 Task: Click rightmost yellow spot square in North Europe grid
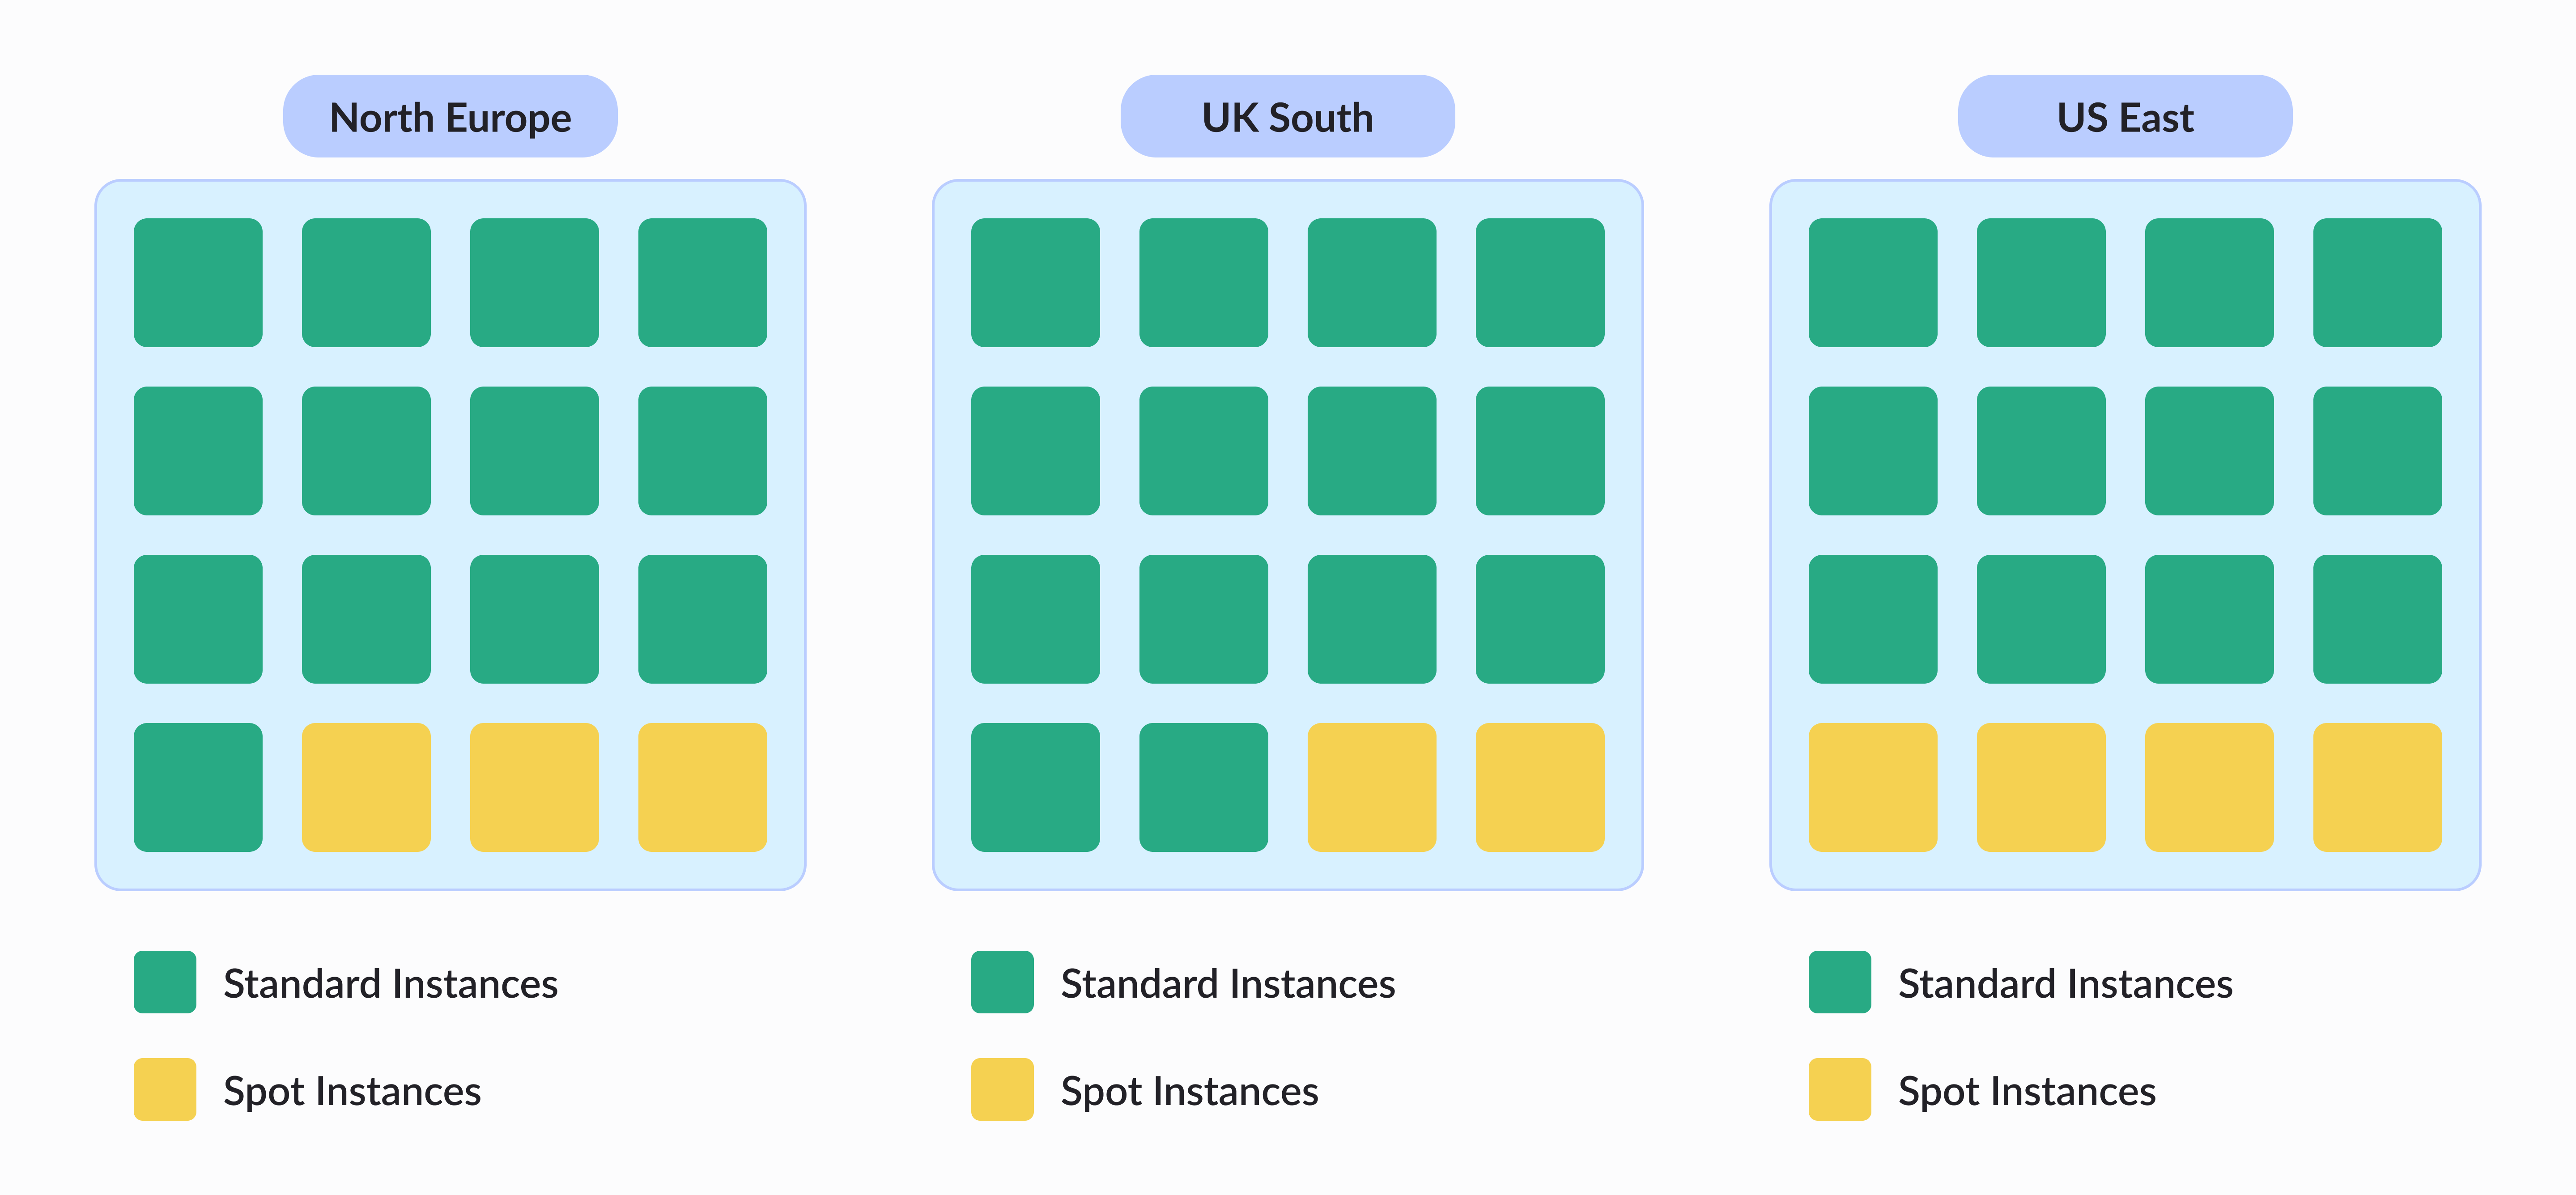click(703, 787)
